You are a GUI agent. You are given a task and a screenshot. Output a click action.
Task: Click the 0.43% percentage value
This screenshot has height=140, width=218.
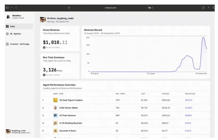coord(188,131)
